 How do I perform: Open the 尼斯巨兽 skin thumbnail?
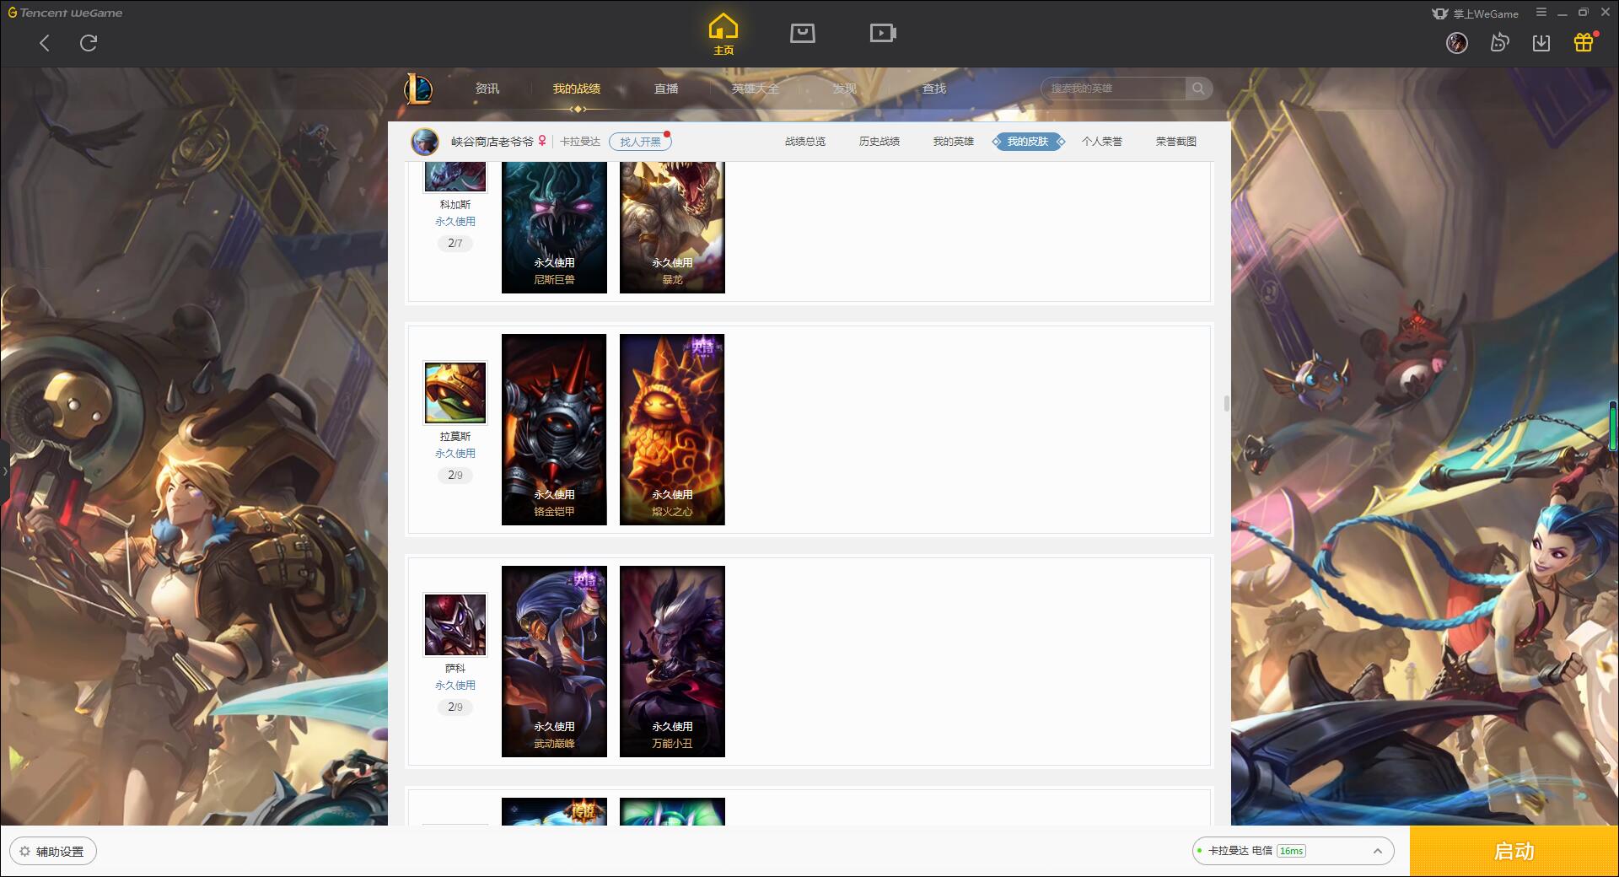tap(554, 228)
